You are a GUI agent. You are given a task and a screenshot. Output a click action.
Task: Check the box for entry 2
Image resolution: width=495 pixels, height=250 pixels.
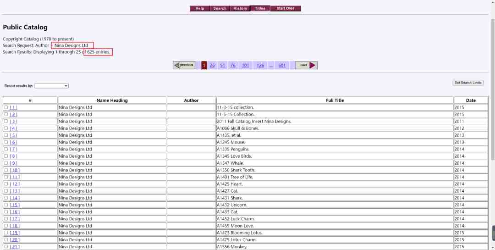point(6,114)
